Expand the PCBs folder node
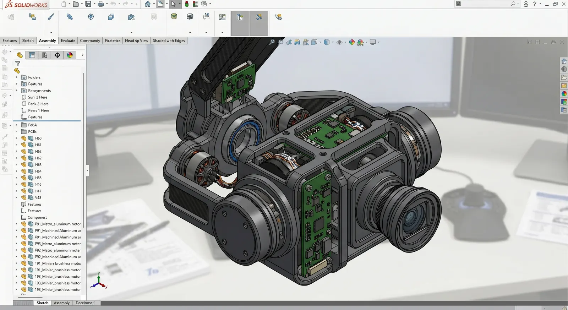568x310 pixels. tap(16, 131)
